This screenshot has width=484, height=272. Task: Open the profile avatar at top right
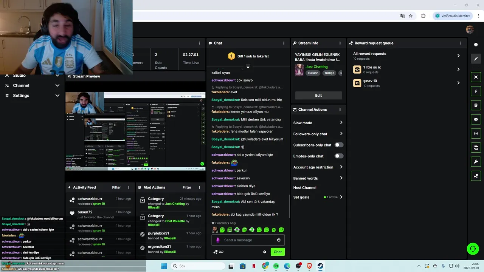(470, 30)
